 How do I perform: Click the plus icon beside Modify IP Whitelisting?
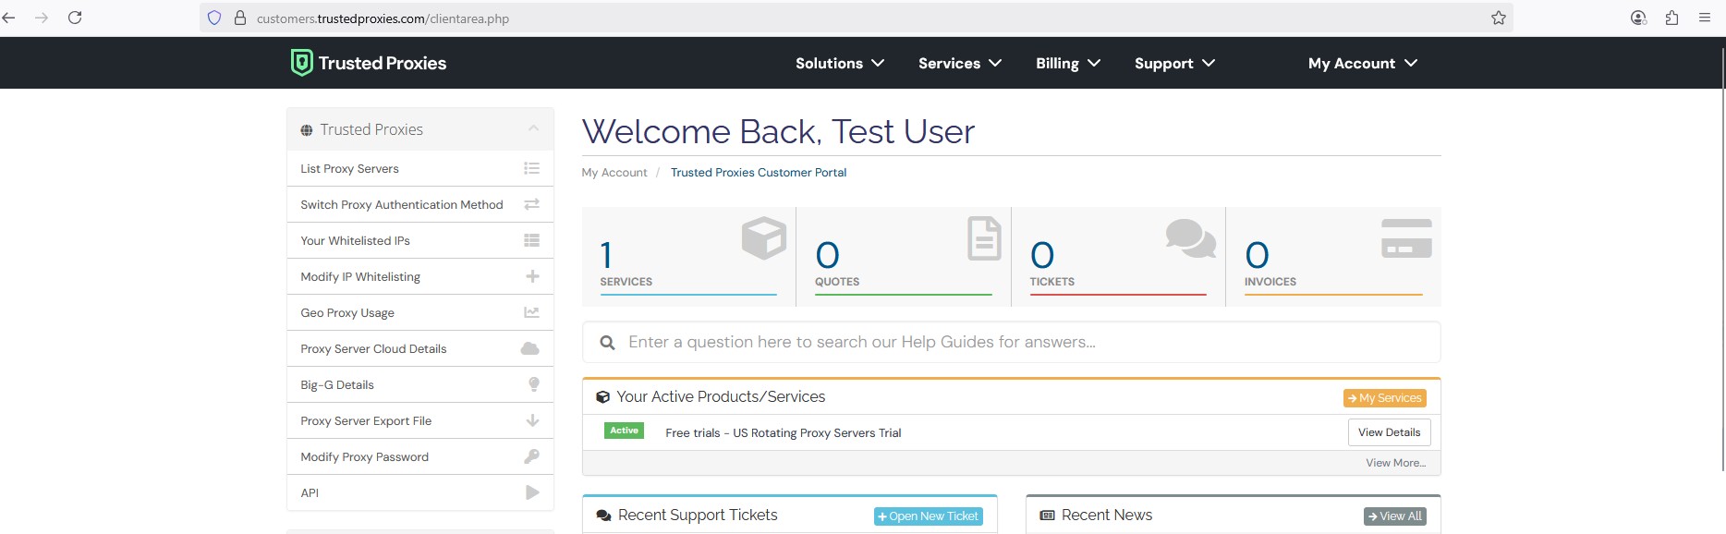tap(532, 276)
